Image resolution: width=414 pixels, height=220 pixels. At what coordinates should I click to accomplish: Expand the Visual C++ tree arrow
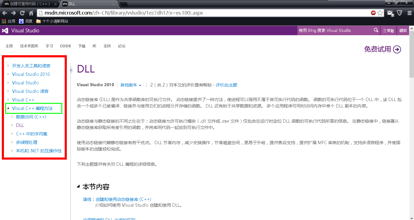pyautogui.click(x=8, y=100)
